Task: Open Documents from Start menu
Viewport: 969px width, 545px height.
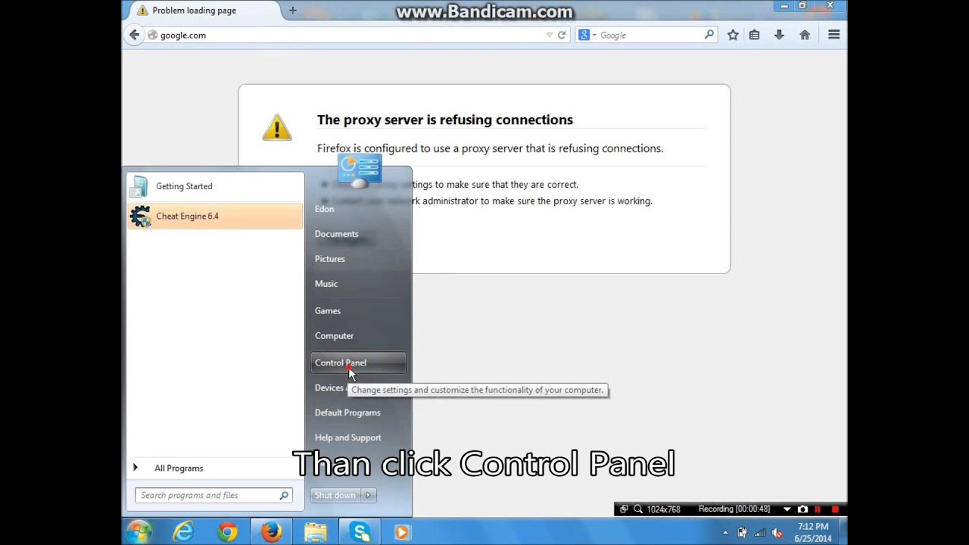Action: (337, 234)
